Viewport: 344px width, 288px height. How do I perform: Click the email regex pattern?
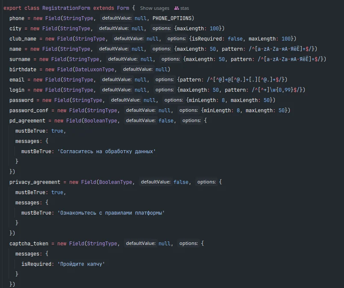pos(245,80)
